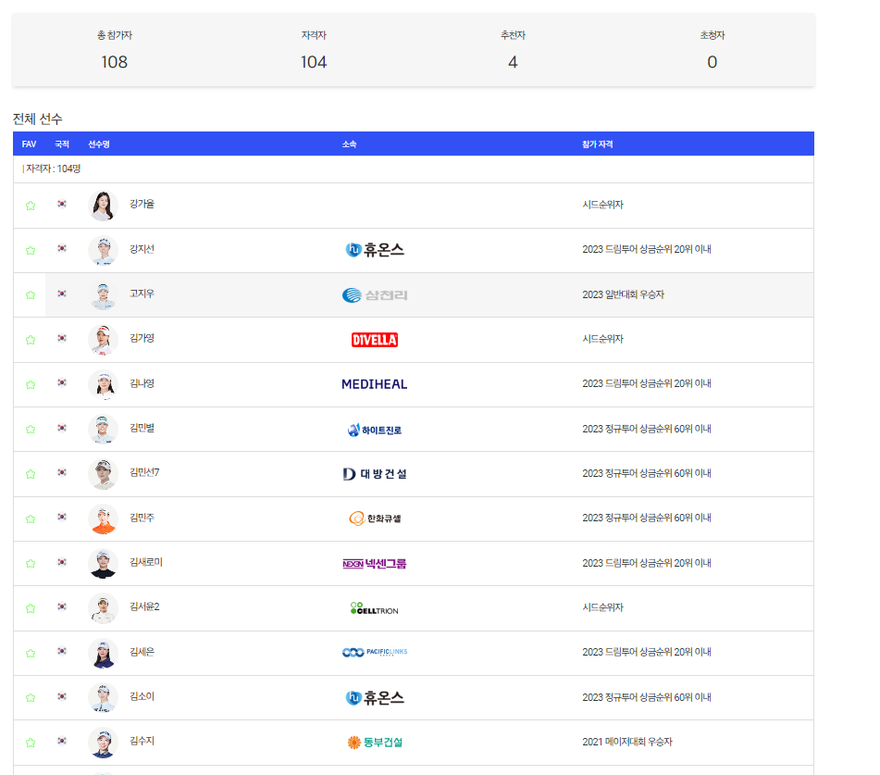
Task: Open player name link 김수지
Action: pyautogui.click(x=142, y=741)
